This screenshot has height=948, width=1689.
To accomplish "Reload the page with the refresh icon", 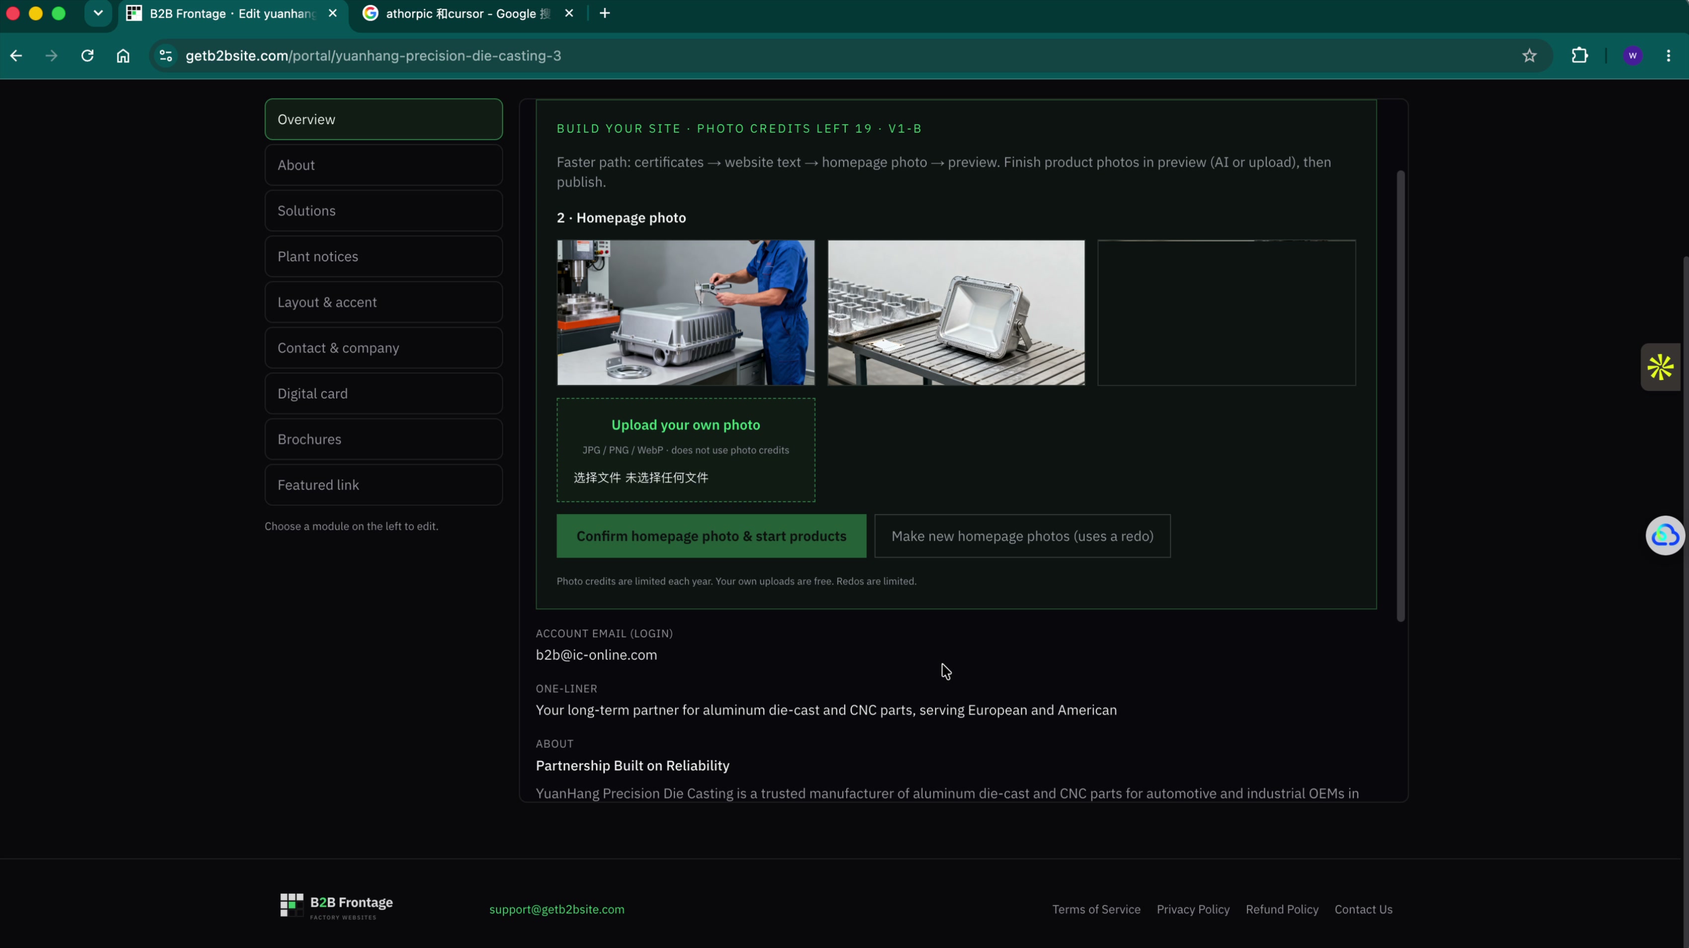I will click(x=87, y=56).
